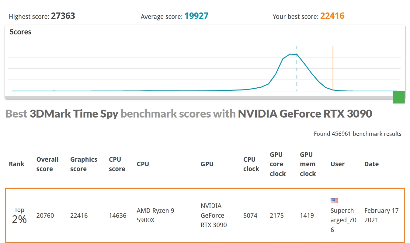Screen dimensions: 410x243
Task: Click the GPU mem clock column header
Action: (307, 164)
